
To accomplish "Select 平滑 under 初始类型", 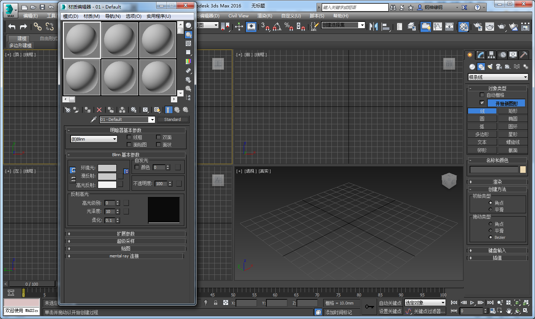I will point(490,210).
